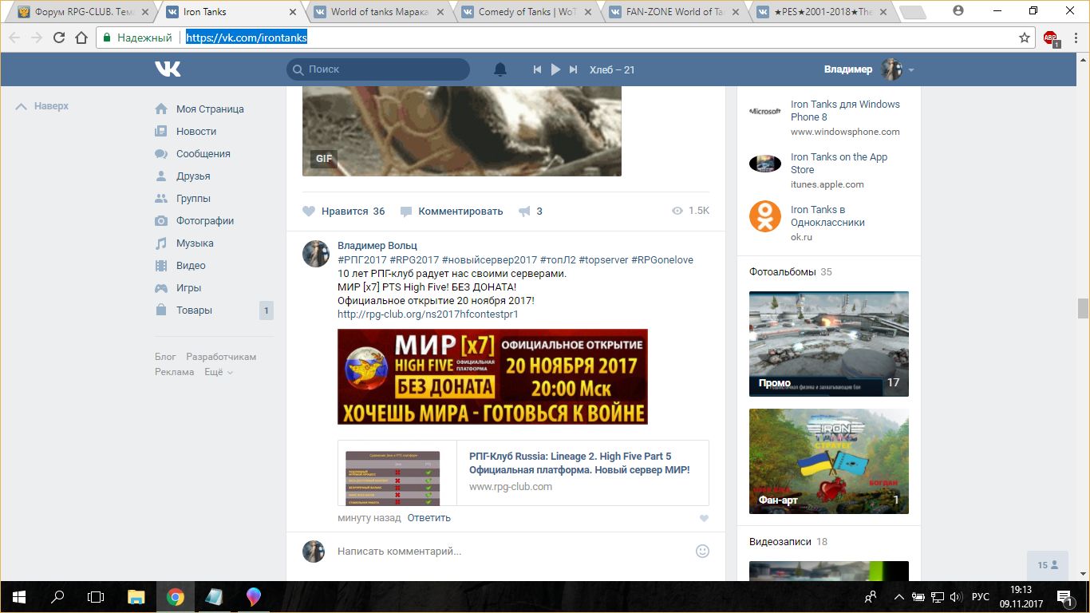1090x613 pixels.
Task: Open the Разработчикам footer link
Action: tap(221, 357)
